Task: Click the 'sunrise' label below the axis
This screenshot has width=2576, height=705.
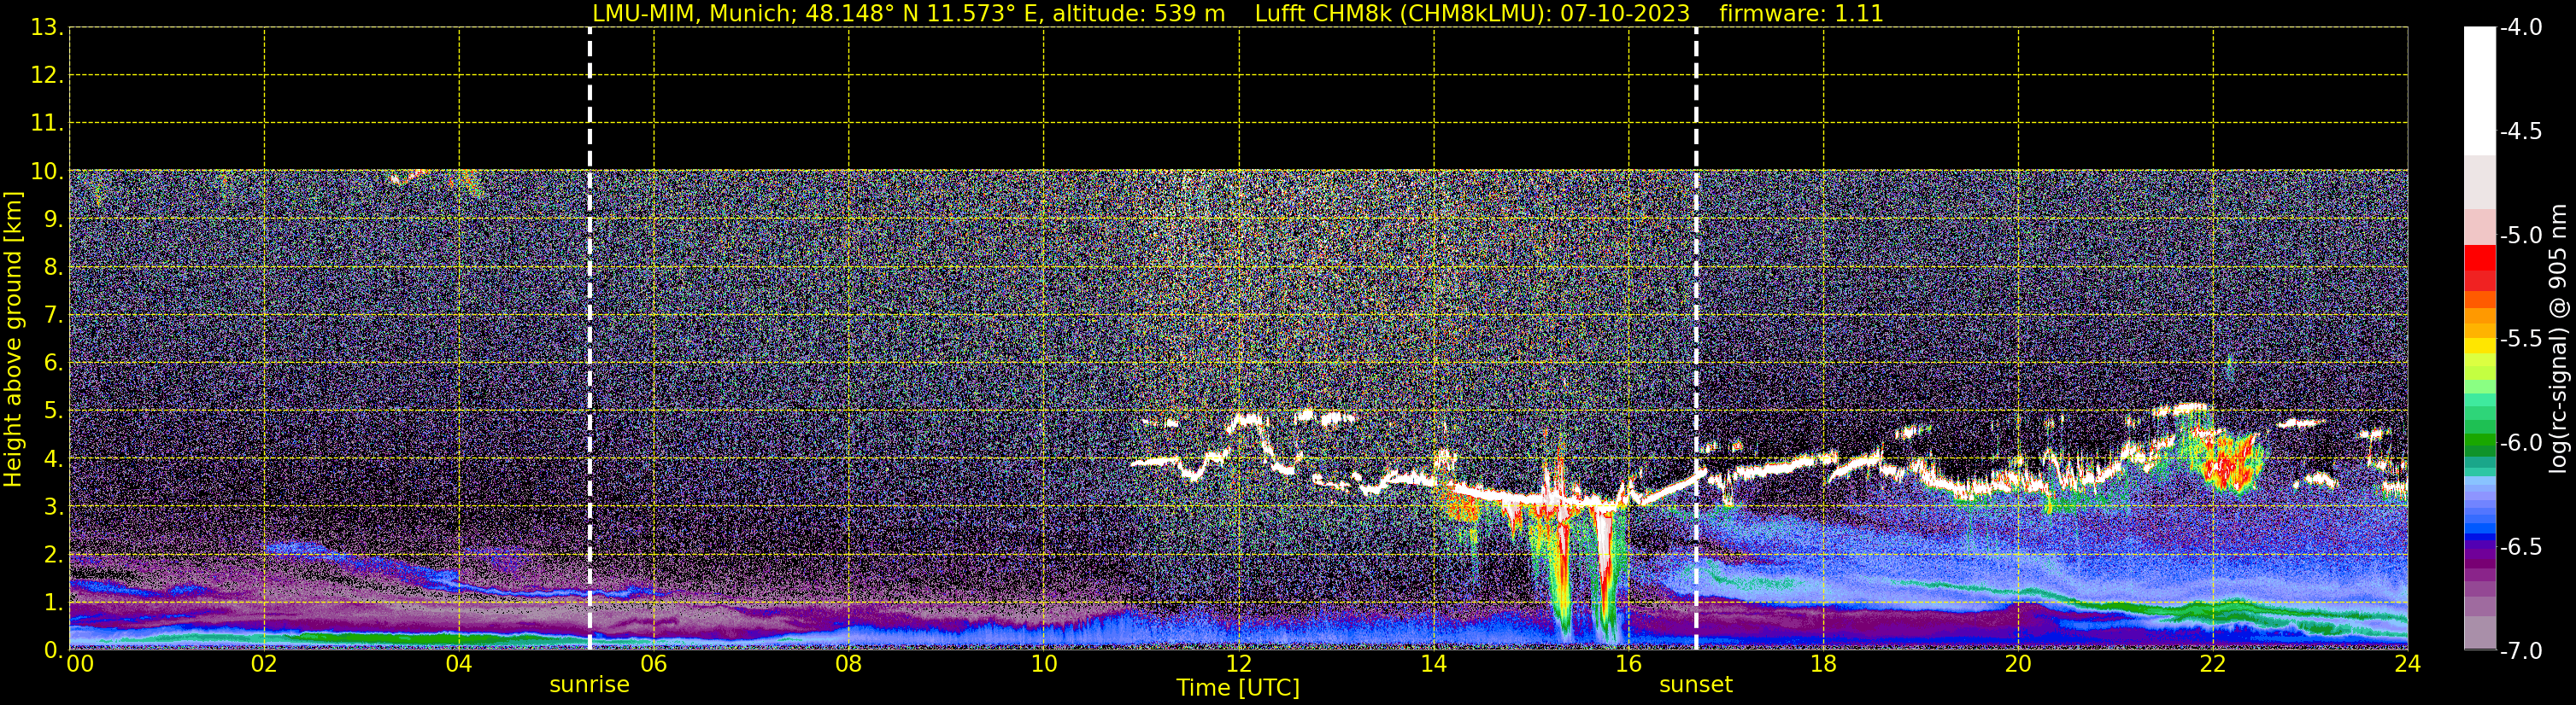Action: click(589, 685)
